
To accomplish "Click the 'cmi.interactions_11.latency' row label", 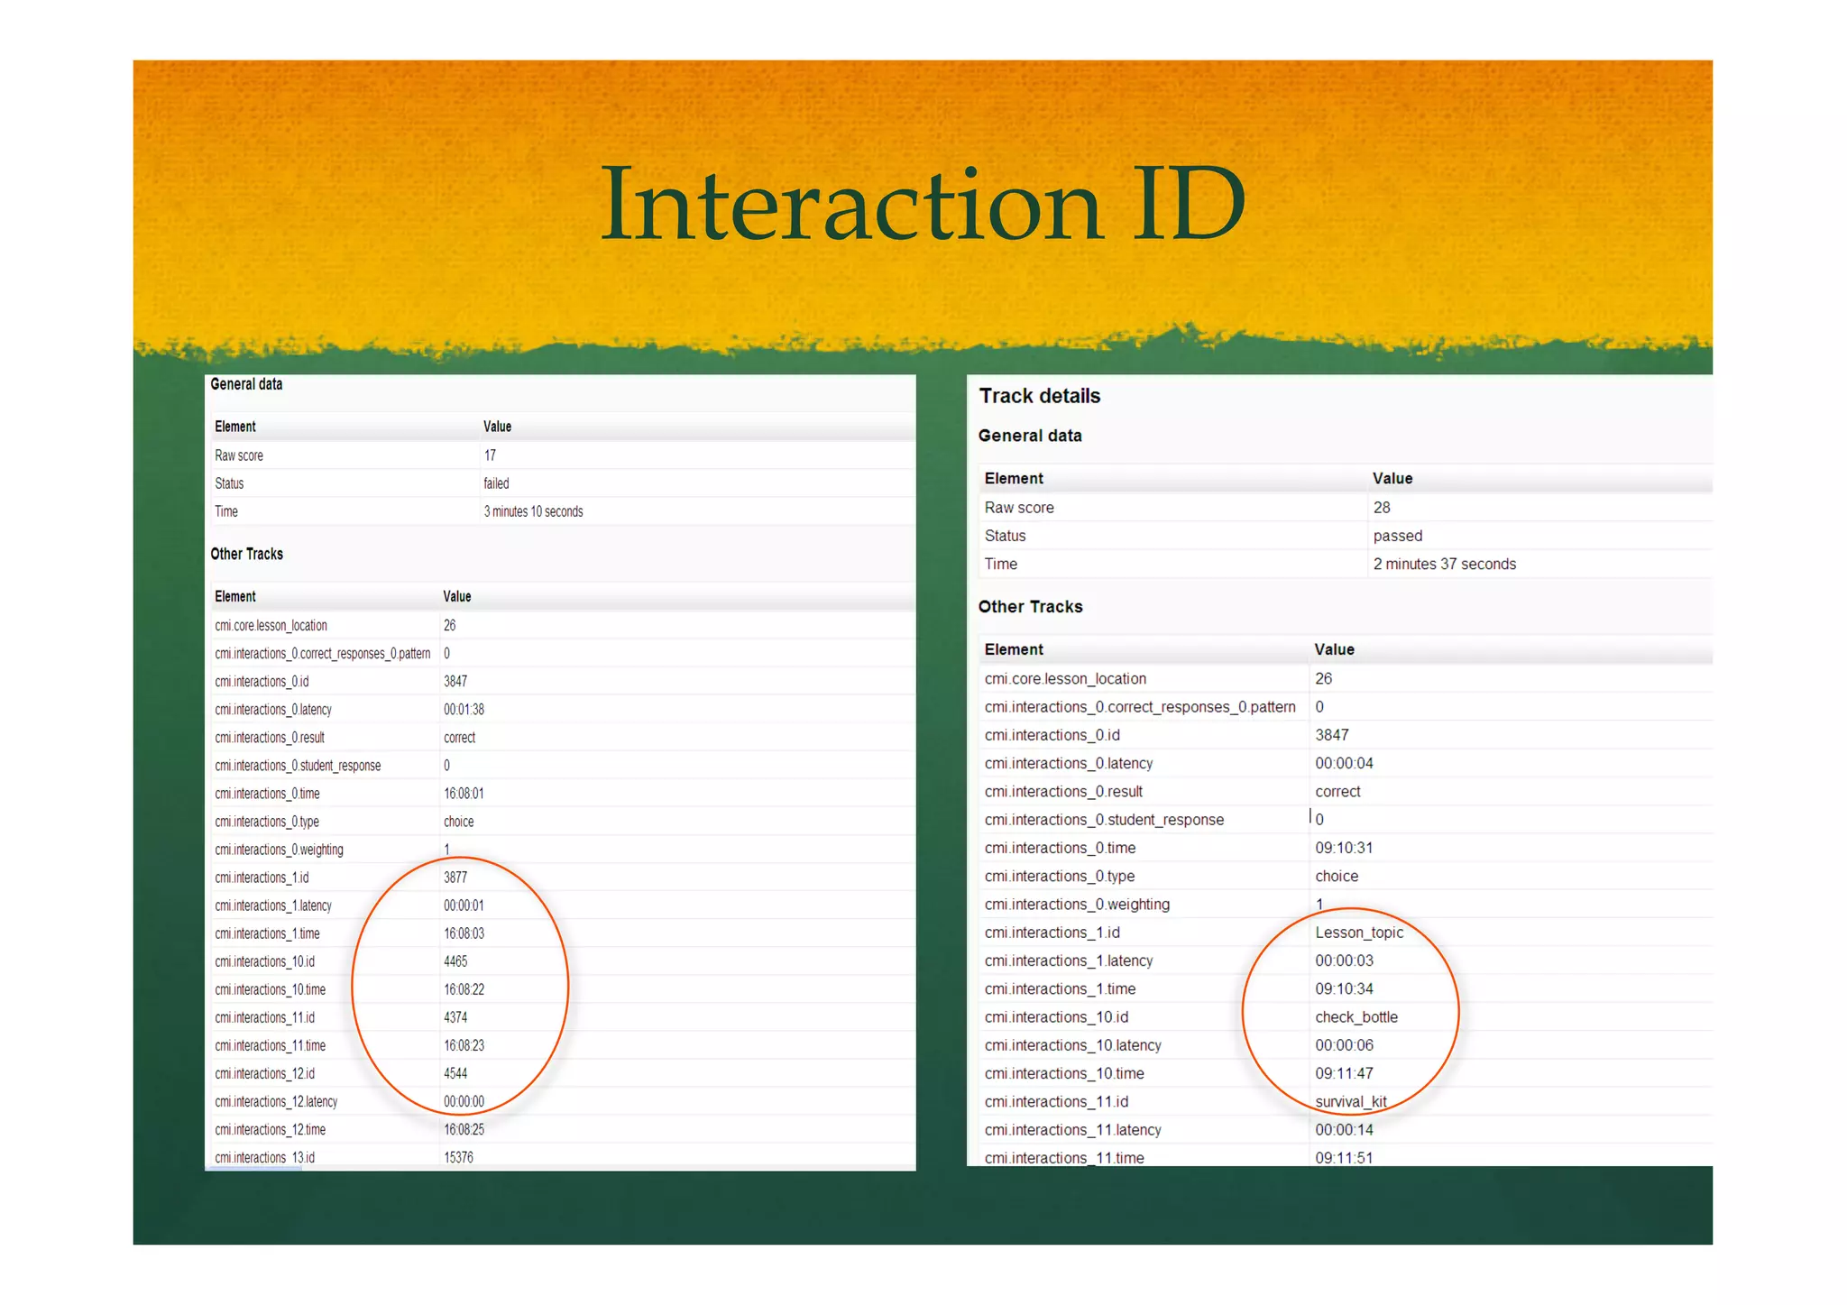I will coord(1072,1130).
